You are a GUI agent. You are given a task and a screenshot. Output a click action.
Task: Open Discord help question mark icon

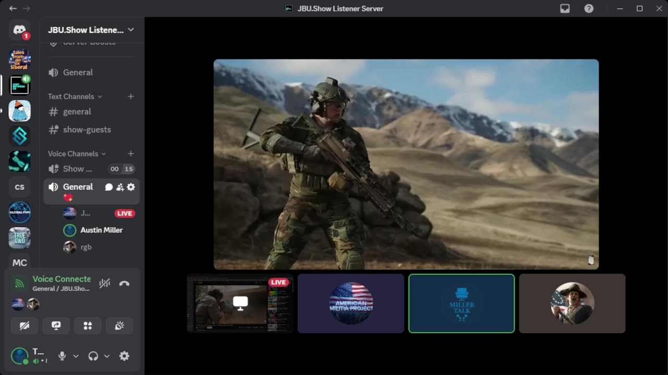tap(589, 8)
